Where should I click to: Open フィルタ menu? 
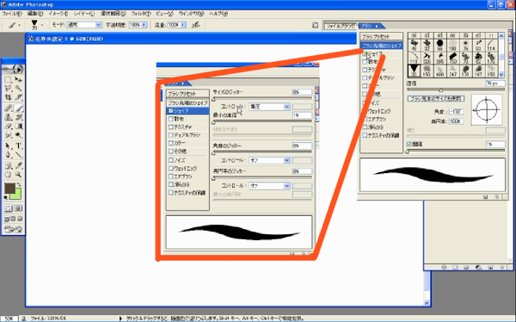(x=141, y=14)
